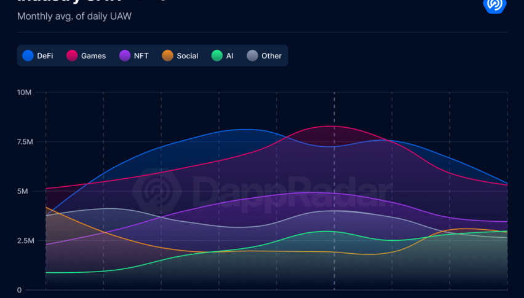Toggle the Other series legend label
This screenshot has width=524, height=298.
click(271, 56)
